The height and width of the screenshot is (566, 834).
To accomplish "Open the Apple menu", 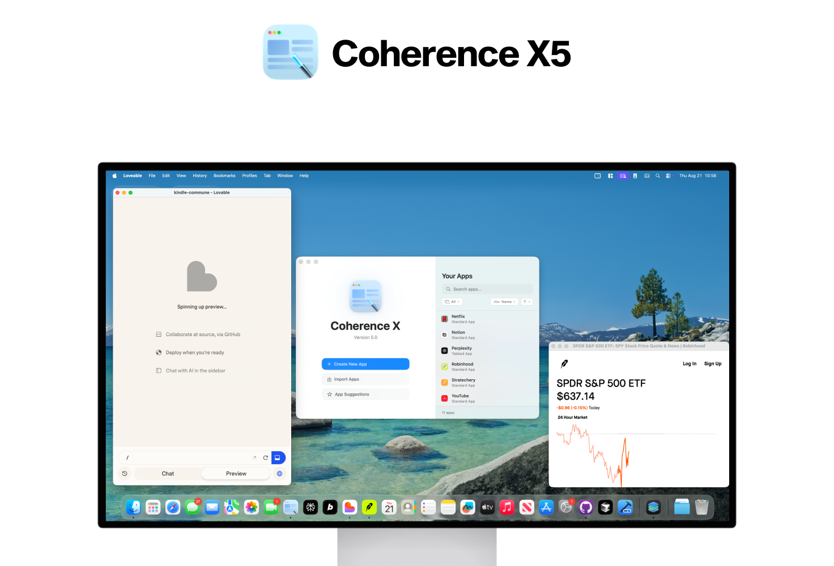I will coord(114,176).
